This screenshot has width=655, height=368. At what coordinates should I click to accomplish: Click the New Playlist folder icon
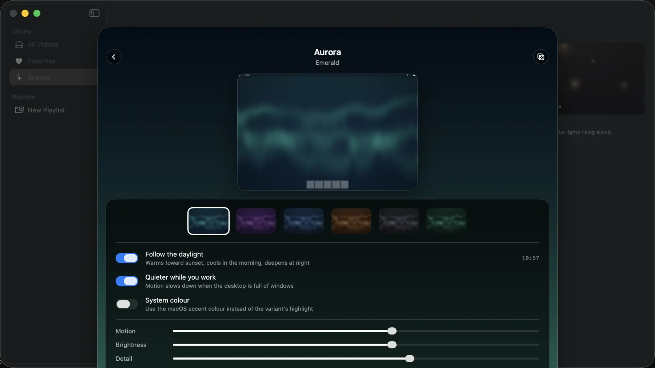(19, 110)
